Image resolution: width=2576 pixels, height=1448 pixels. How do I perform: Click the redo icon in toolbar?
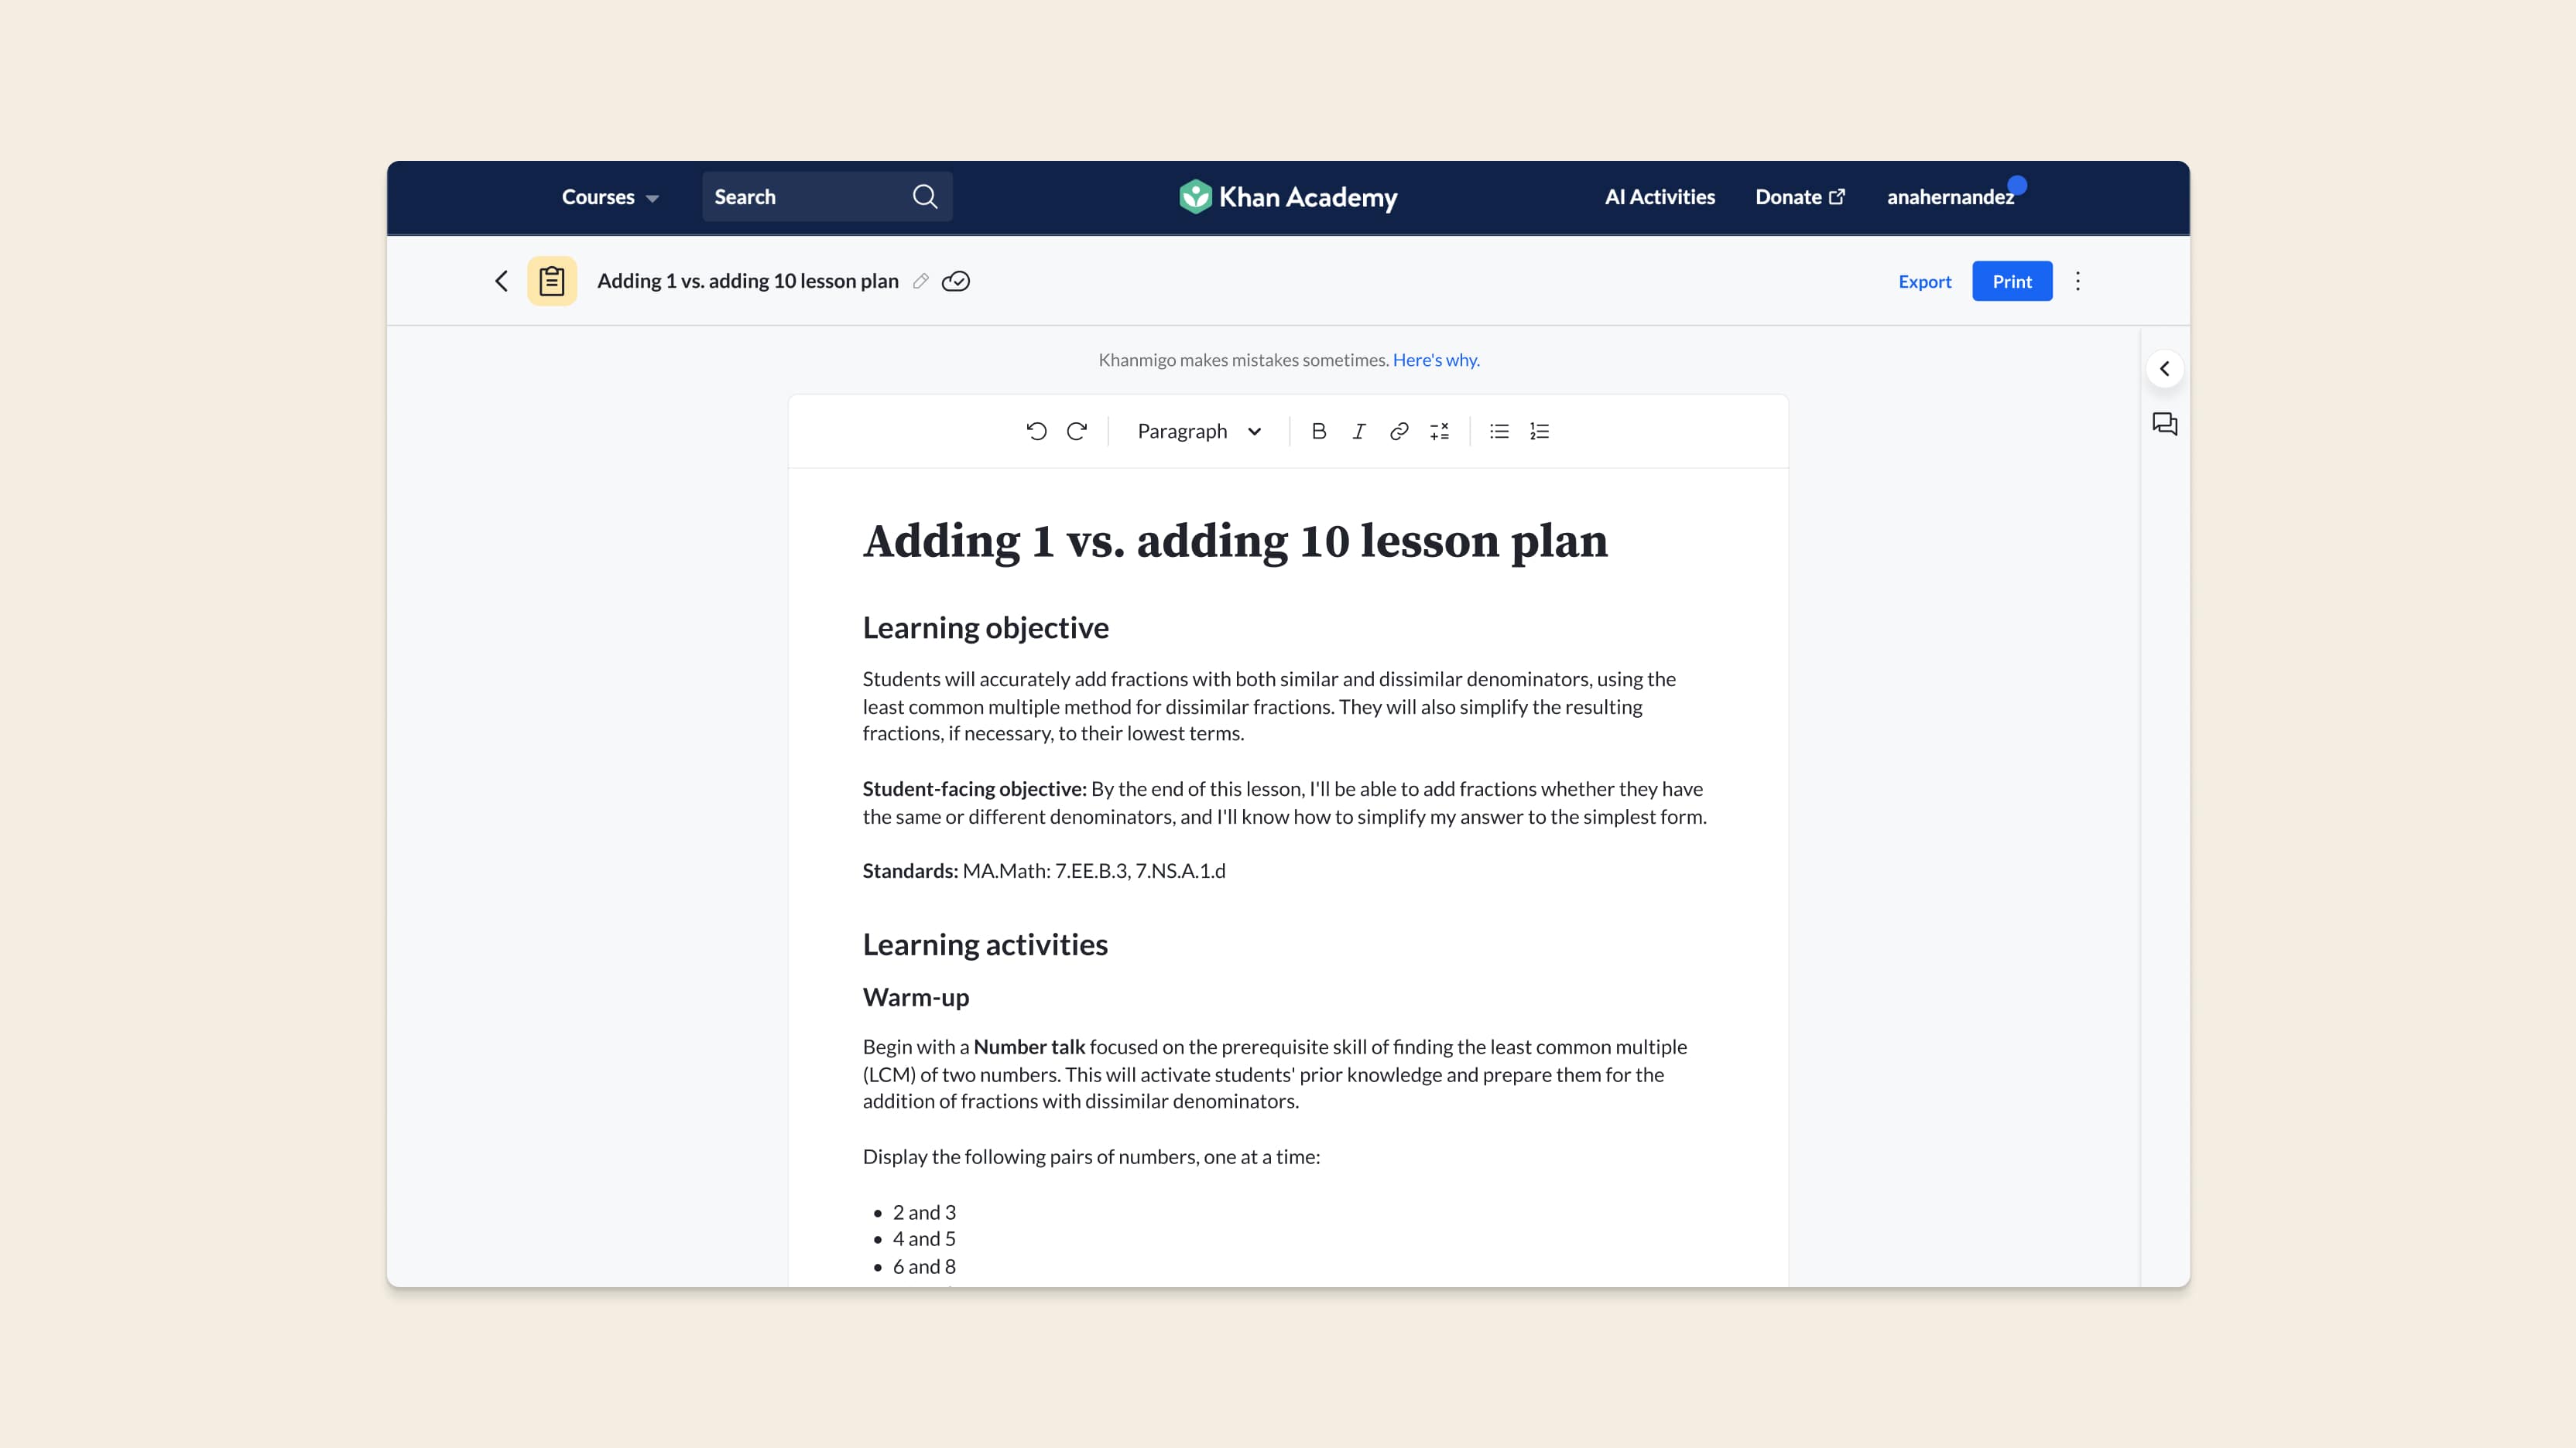1076,429
